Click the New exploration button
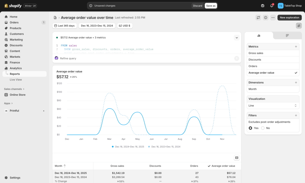 (289, 18)
